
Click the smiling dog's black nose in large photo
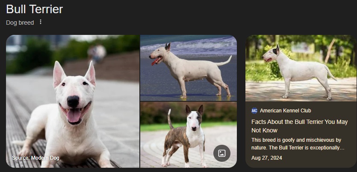click(x=73, y=101)
